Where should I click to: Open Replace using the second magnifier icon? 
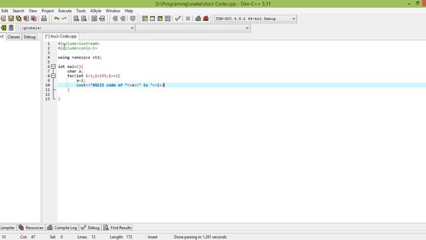[x=84, y=19]
